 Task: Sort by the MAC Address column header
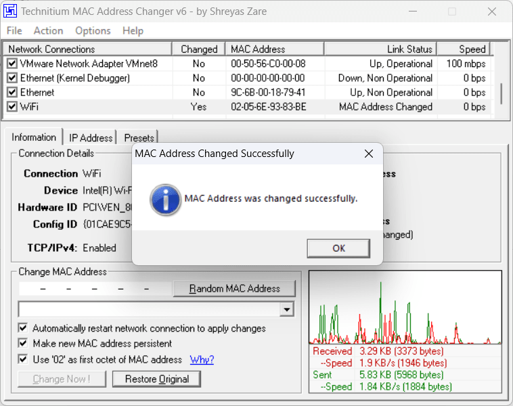(x=275, y=49)
